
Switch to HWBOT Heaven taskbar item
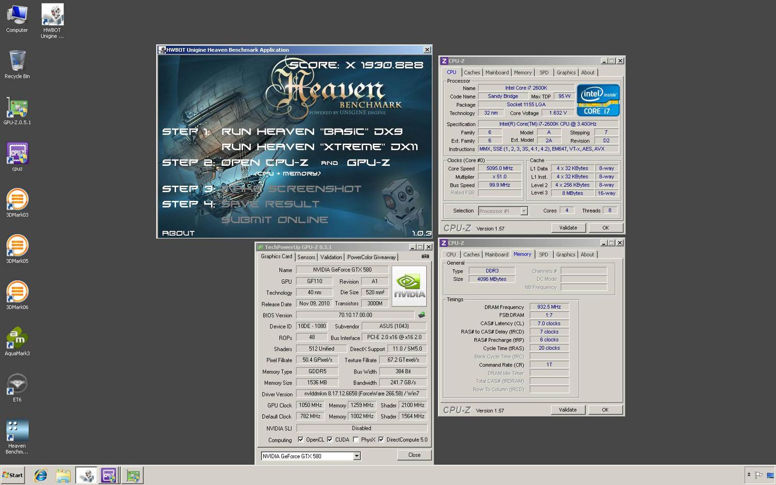(86, 475)
